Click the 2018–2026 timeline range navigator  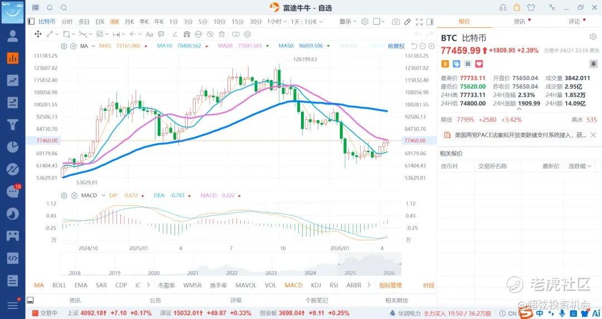[x=231, y=264]
